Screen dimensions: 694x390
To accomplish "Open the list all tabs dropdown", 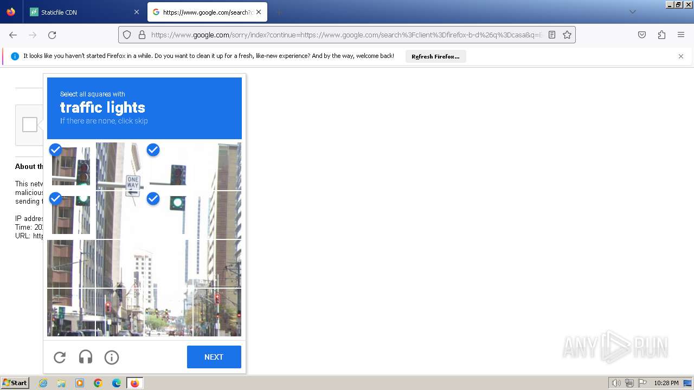I will coord(632,12).
